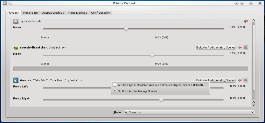Mute the System Sounds stream

click(x=246, y=21)
